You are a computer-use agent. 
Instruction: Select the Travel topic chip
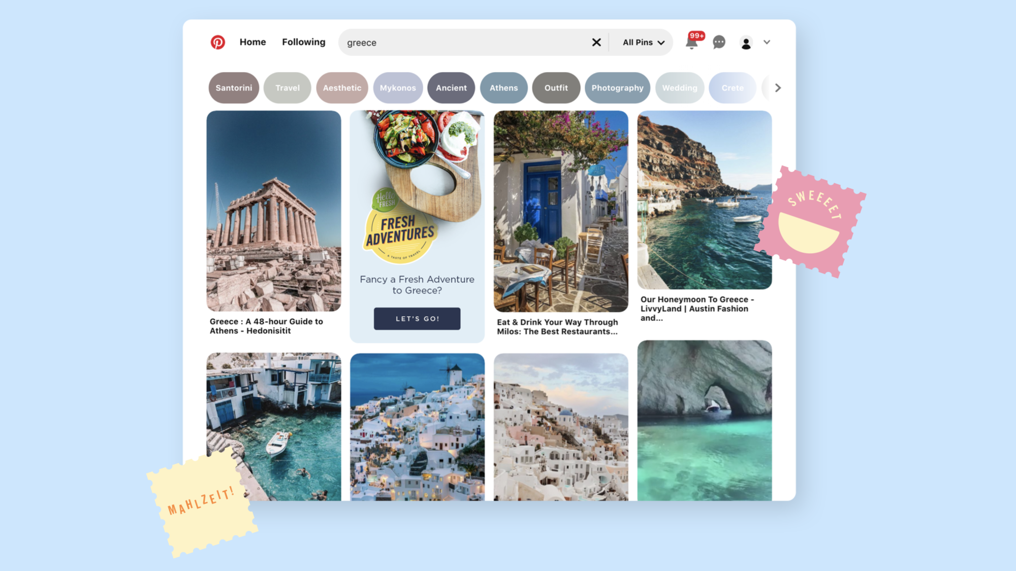coord(288,88)
